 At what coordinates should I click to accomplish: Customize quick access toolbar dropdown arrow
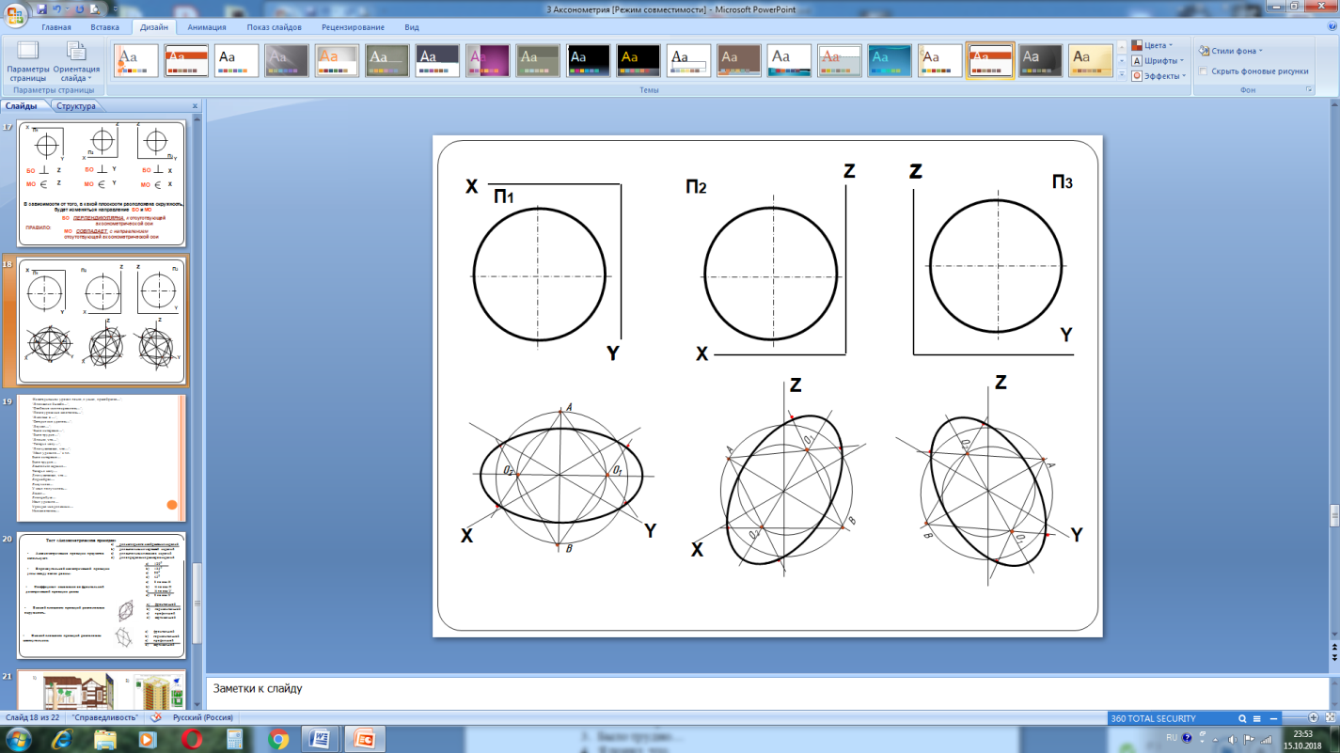tap(115, 9)
